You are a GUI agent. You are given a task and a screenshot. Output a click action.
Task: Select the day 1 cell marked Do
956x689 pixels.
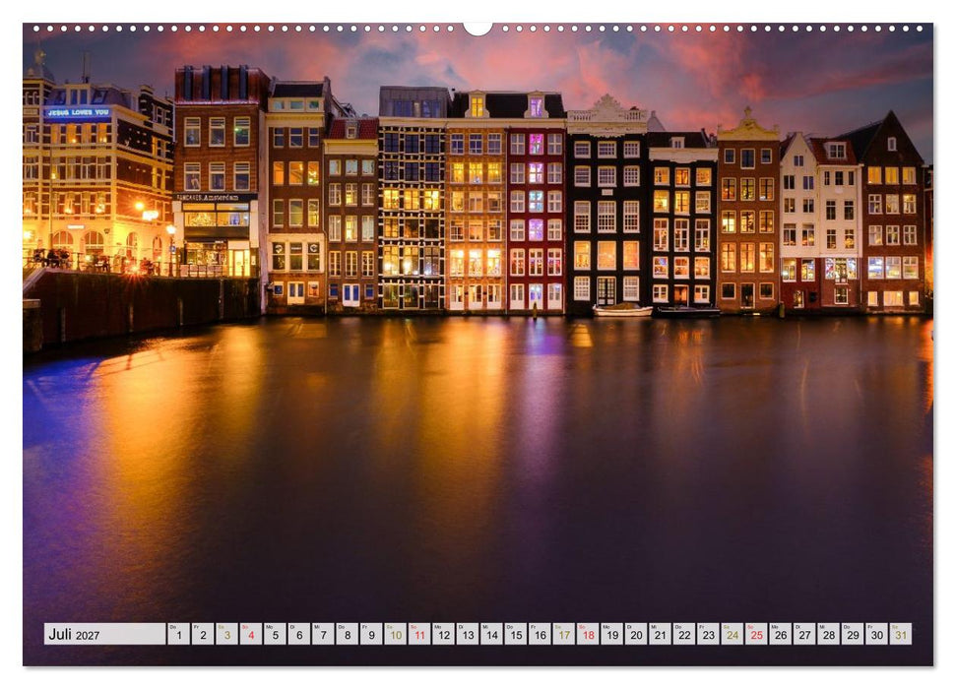point(178,634)
